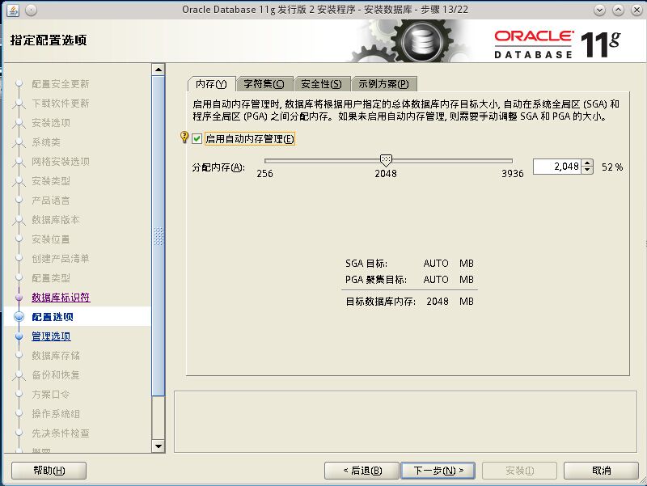Image resolution: width=647 pixels, height=486 pixels.
Task: Switch to the 字符集 tab
Action: click(x=264, y=84)
